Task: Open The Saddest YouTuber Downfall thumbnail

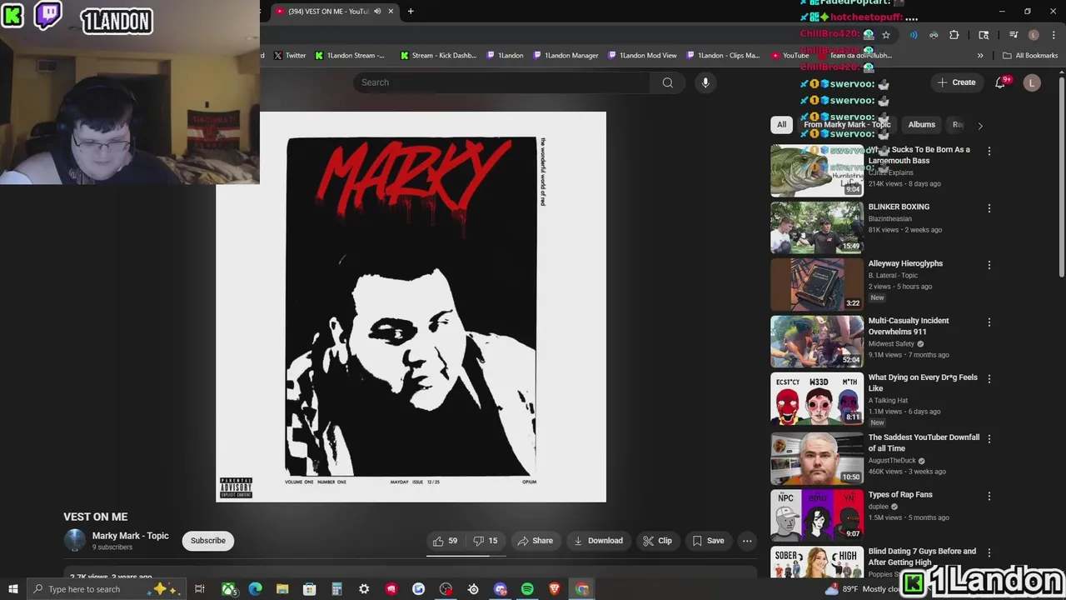Action: (x=817, y=458)
